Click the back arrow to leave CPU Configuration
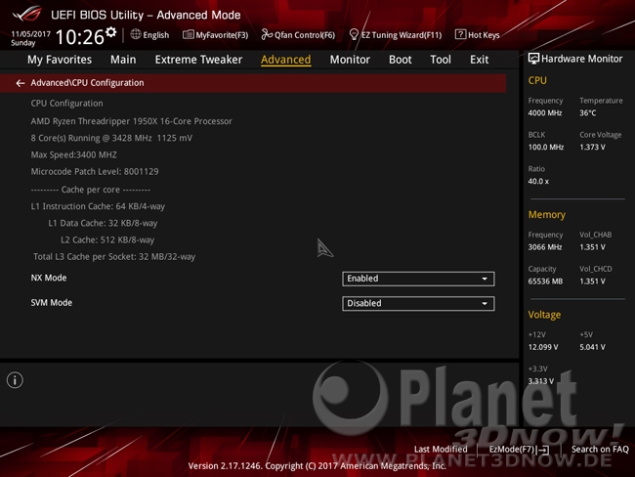 20,83
